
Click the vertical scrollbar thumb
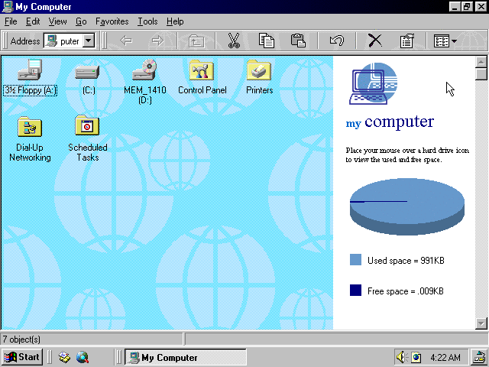(x=481, y=74)
